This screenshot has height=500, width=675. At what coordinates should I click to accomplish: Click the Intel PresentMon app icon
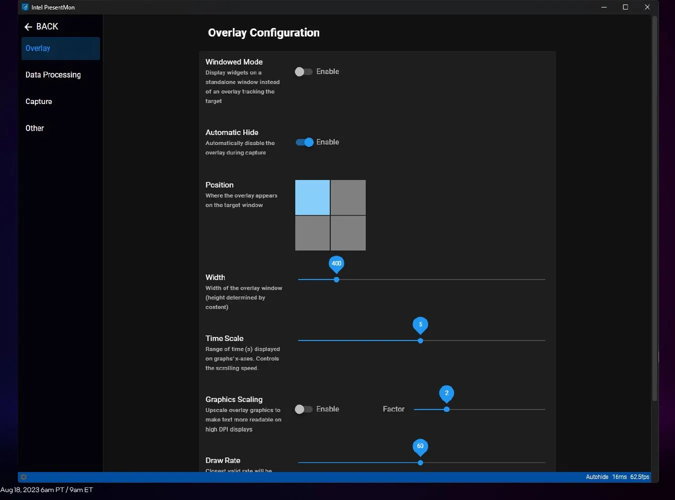25,7
